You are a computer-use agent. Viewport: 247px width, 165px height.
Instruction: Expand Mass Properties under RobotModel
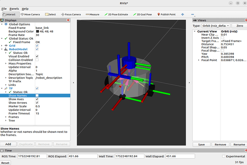[x=6, y=64]
